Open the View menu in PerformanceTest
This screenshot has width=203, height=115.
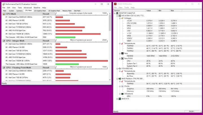pyautogui.click(x=14, y=8)
